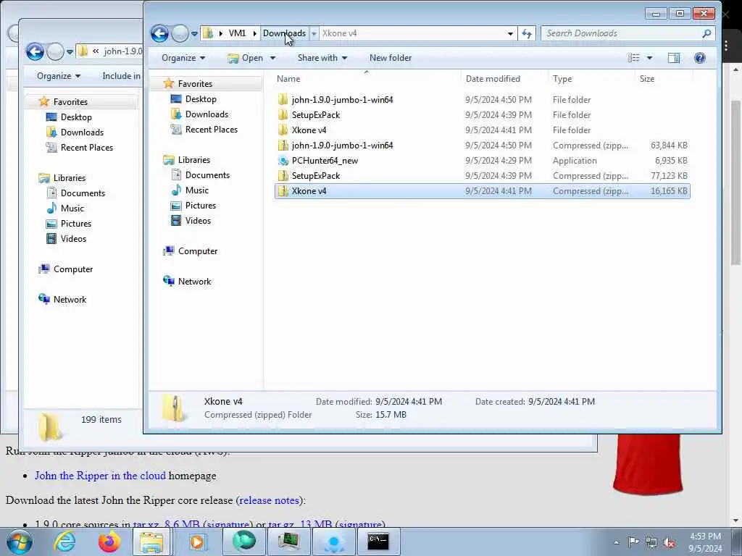Go back in the front Downloads window

click(159, 33)
